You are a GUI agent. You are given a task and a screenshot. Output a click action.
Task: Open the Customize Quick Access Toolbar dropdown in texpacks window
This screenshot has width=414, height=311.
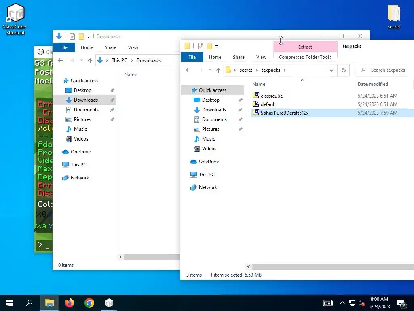[217, 46]
